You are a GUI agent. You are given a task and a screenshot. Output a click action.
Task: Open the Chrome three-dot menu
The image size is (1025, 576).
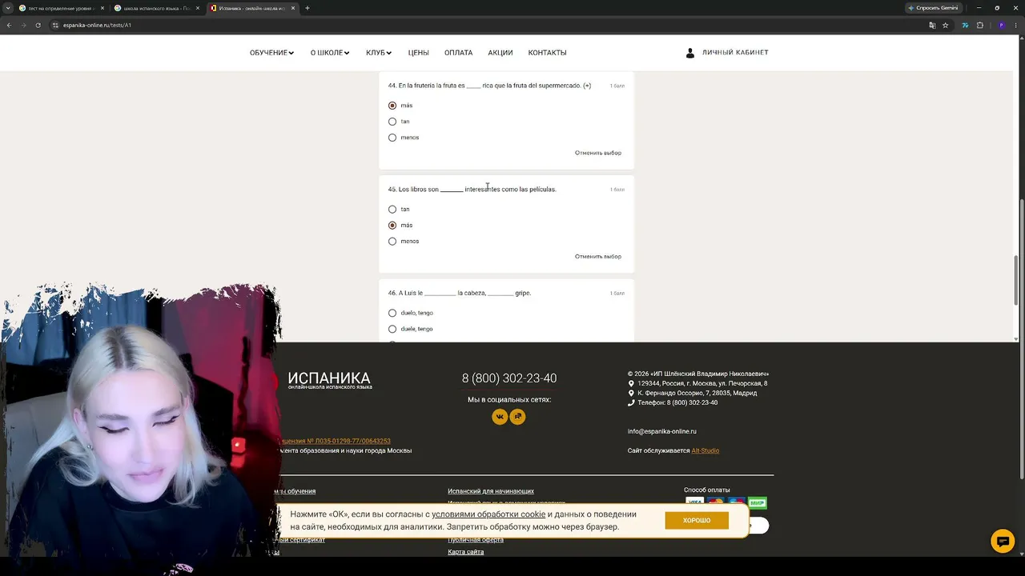1015,25
